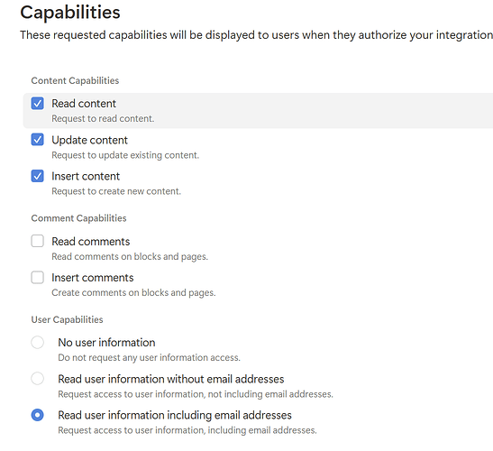493x451 pixels.
Task: Select Read user information without email addresses radio
Action: [38, 378]
